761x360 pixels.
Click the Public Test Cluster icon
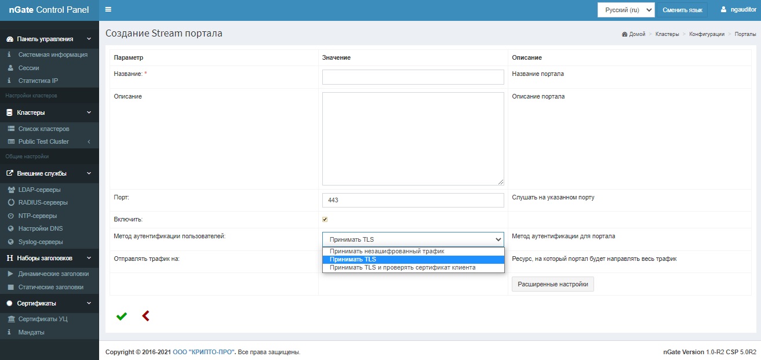(11, 141)
